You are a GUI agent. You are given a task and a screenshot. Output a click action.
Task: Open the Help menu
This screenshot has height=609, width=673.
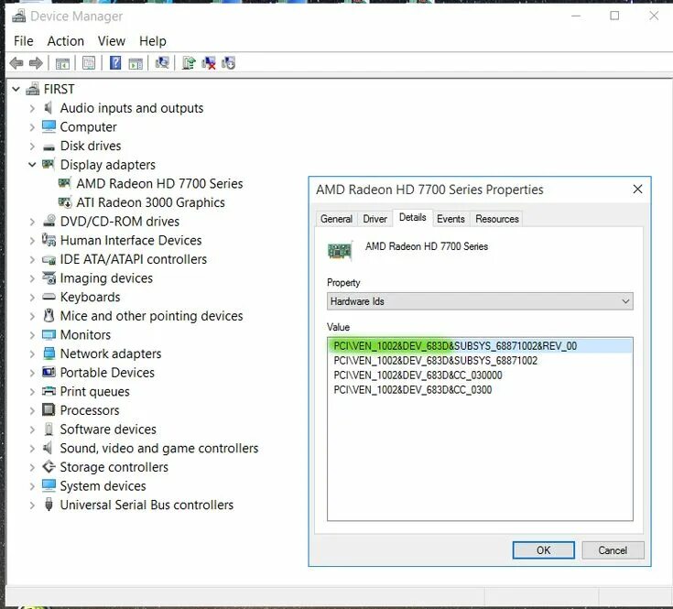(152, 41)
